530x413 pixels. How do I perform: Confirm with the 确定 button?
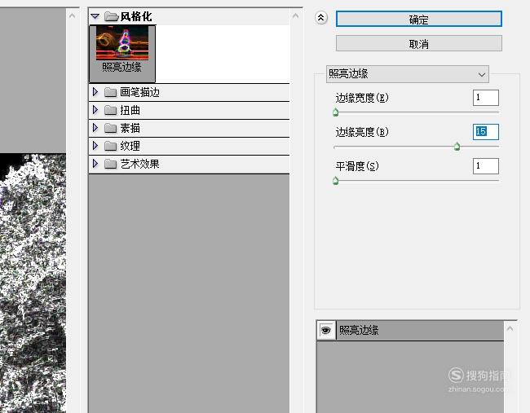pyautogui.click(x=419, y=20)
